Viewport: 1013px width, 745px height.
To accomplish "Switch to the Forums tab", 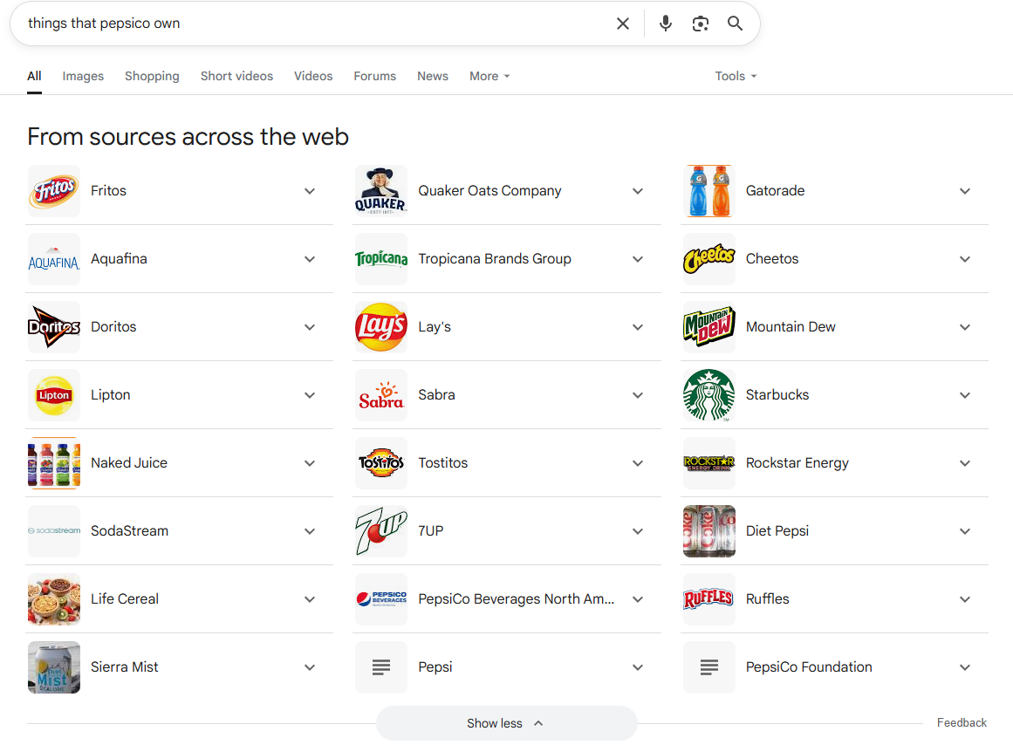I will click(x=374, y=76).
